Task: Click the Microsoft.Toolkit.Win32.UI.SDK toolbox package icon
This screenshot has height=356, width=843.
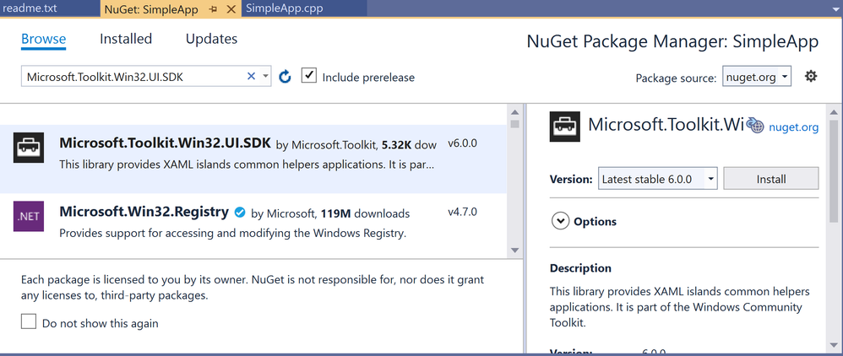Action: (x=29, y=147)
